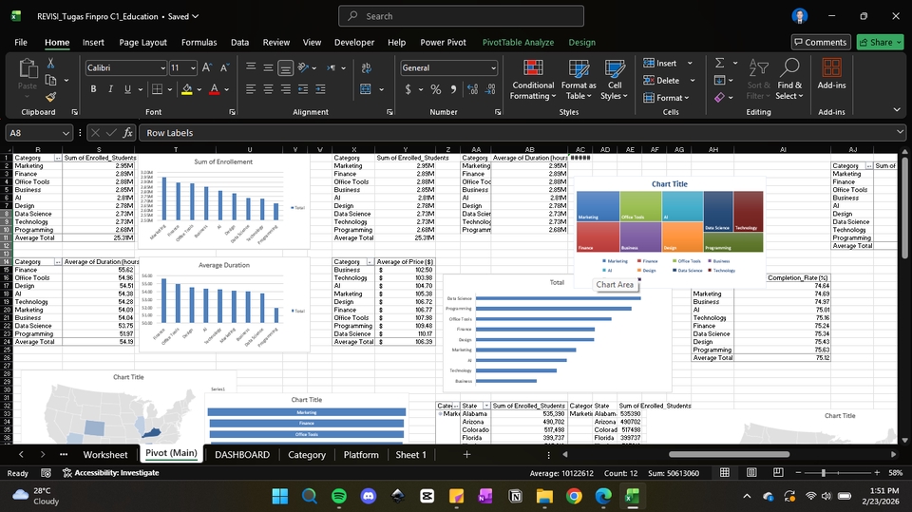Screen dimensions: 912x512
Task: Switch to the DASHBOARD sheet tab
Action: [x=242, y=455]
